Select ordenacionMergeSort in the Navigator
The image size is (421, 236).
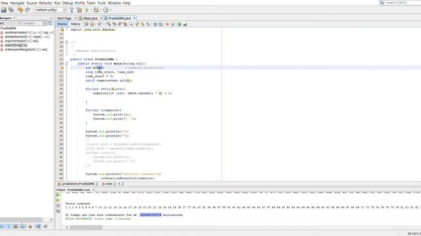(24, 50)
